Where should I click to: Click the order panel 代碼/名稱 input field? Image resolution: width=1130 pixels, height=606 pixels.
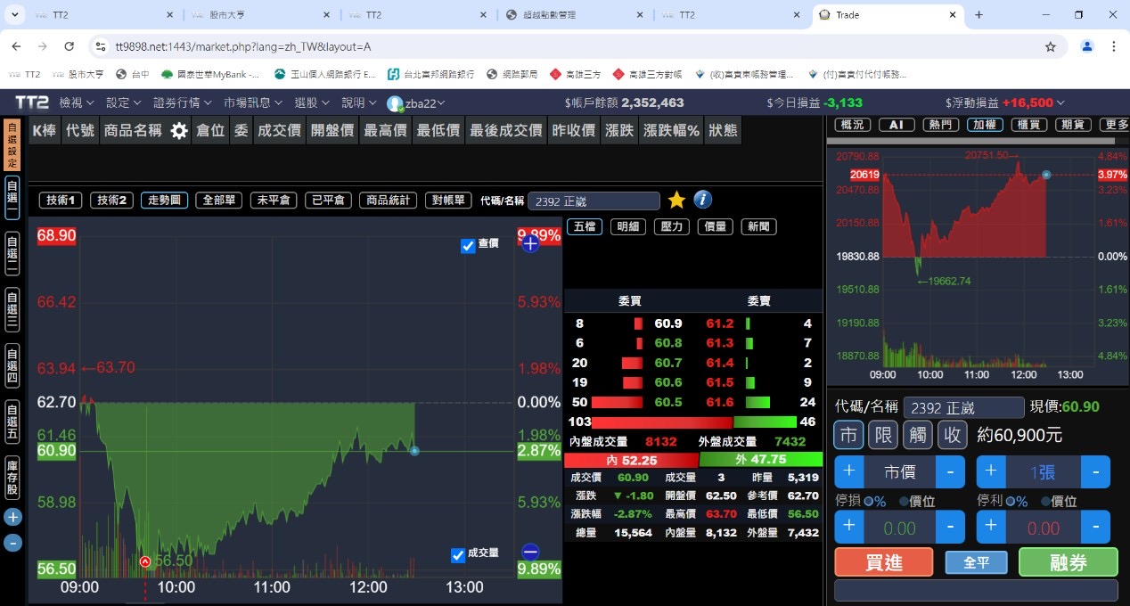point(964,407)
